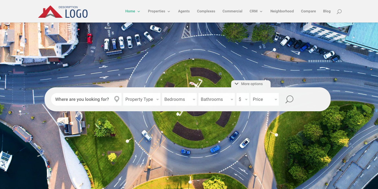Screen dimensions: 378x189
Task: Open the Compare page
Action: (308, 11)
